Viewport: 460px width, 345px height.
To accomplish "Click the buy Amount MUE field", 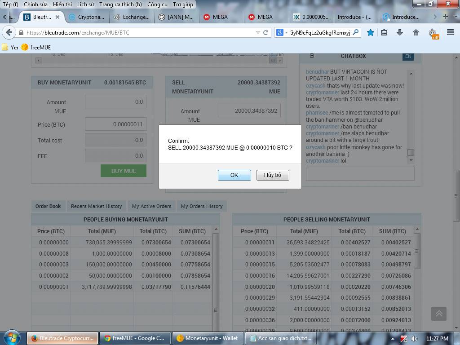I will pos(115,102).
